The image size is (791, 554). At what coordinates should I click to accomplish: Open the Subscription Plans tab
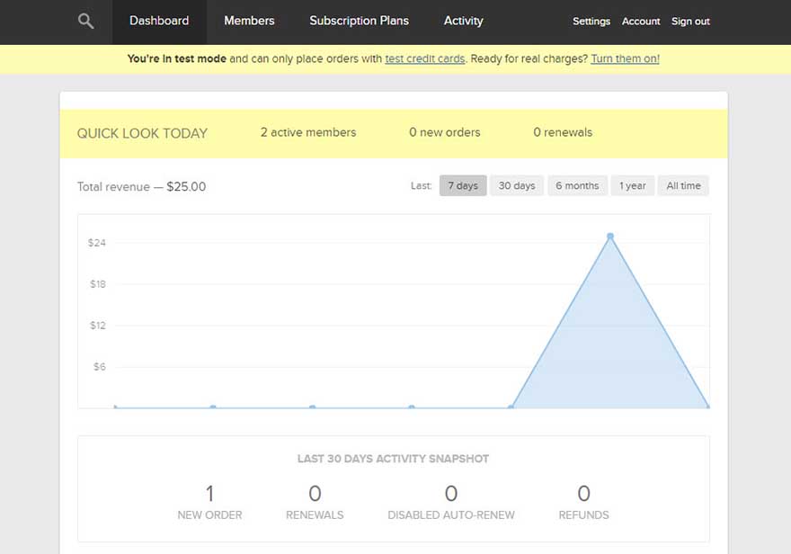[x=359, y=20]
